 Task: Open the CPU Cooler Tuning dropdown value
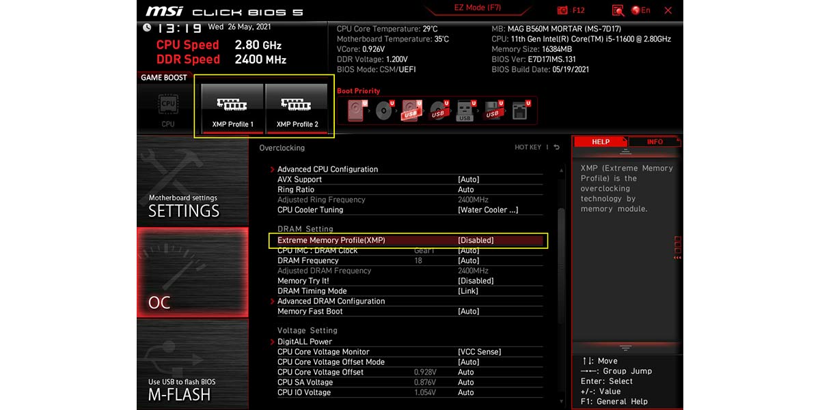point(487,210)
